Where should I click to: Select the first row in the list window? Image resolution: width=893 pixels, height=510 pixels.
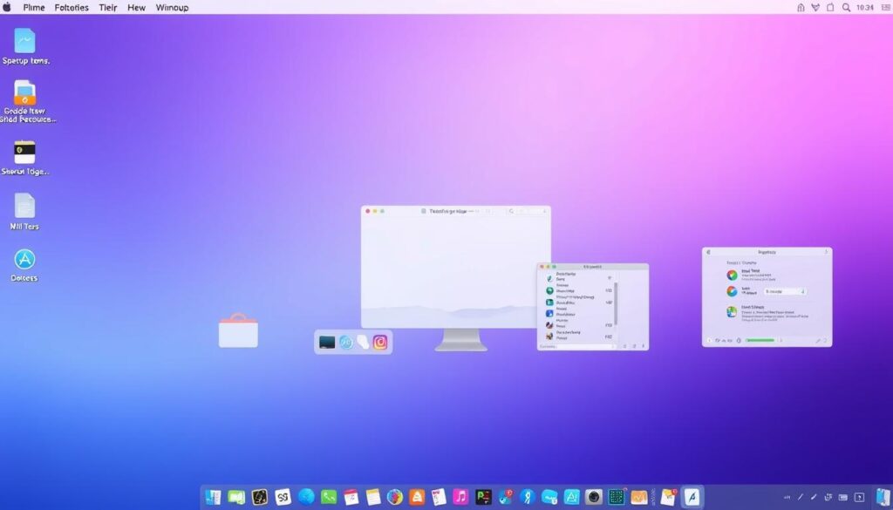[x=576, y=277]
